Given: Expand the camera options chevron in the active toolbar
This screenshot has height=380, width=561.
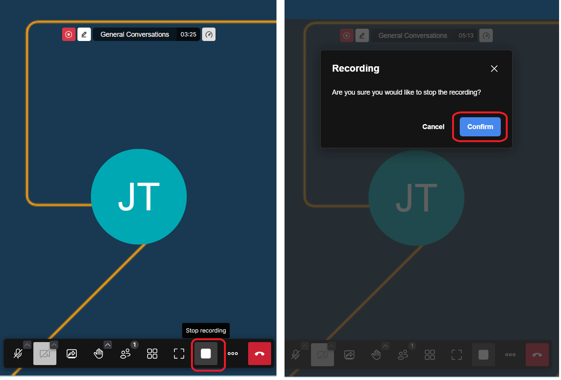Looking at the screenshot, I should 54,345.
